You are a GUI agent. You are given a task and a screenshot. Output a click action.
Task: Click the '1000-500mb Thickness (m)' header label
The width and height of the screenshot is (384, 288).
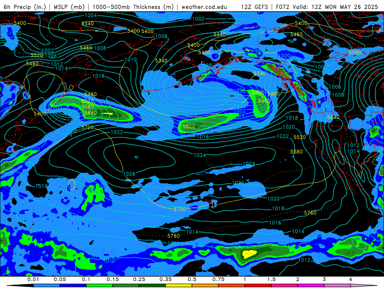[x=133, y=7]
